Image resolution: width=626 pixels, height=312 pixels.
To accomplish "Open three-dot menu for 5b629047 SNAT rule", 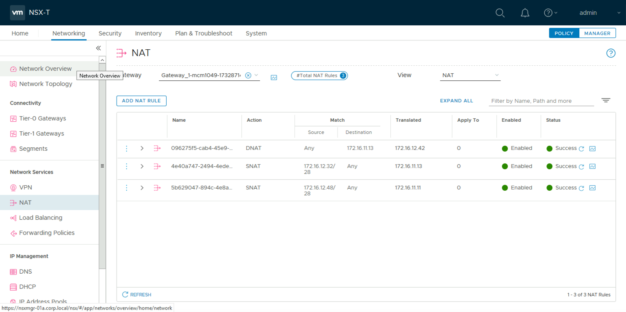I will 126,188.
